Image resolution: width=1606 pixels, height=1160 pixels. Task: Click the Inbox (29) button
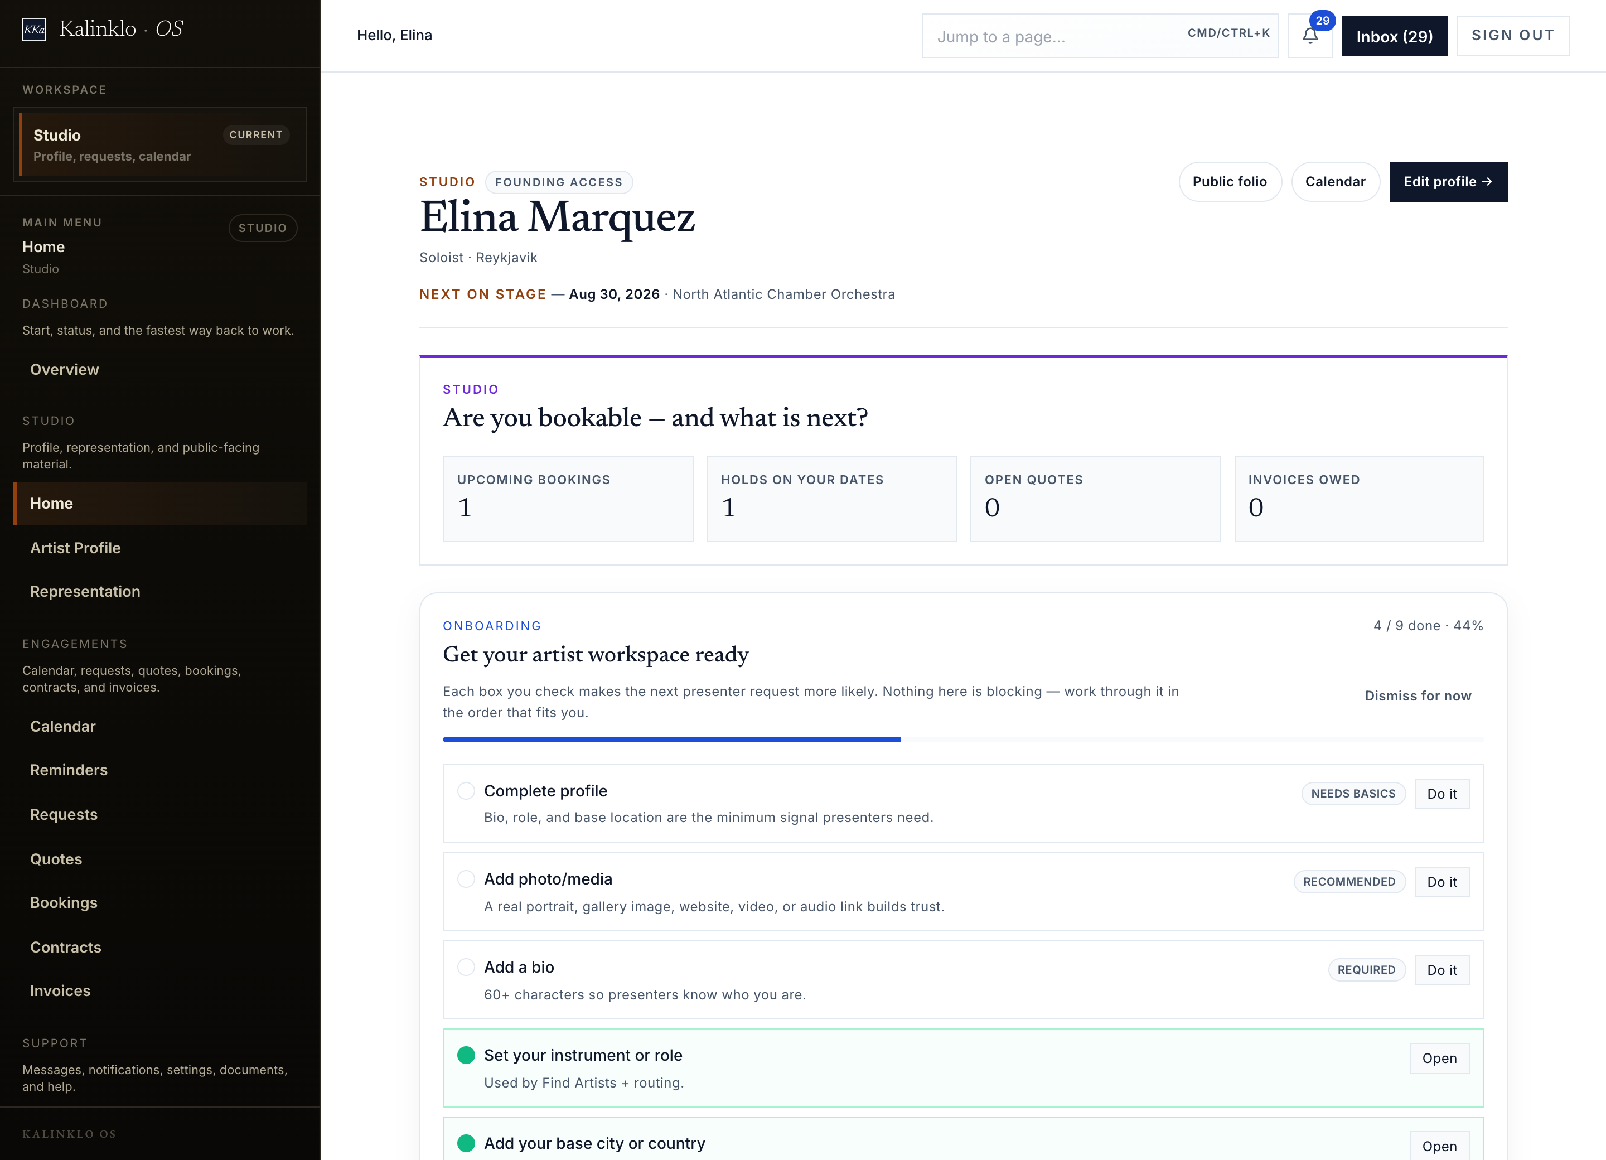click(1394, 36)
